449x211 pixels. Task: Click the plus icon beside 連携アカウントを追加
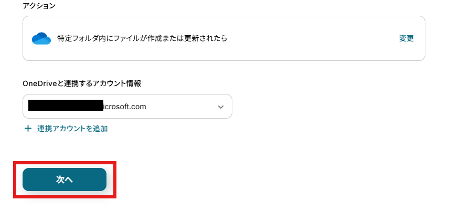tap(28, 128)
